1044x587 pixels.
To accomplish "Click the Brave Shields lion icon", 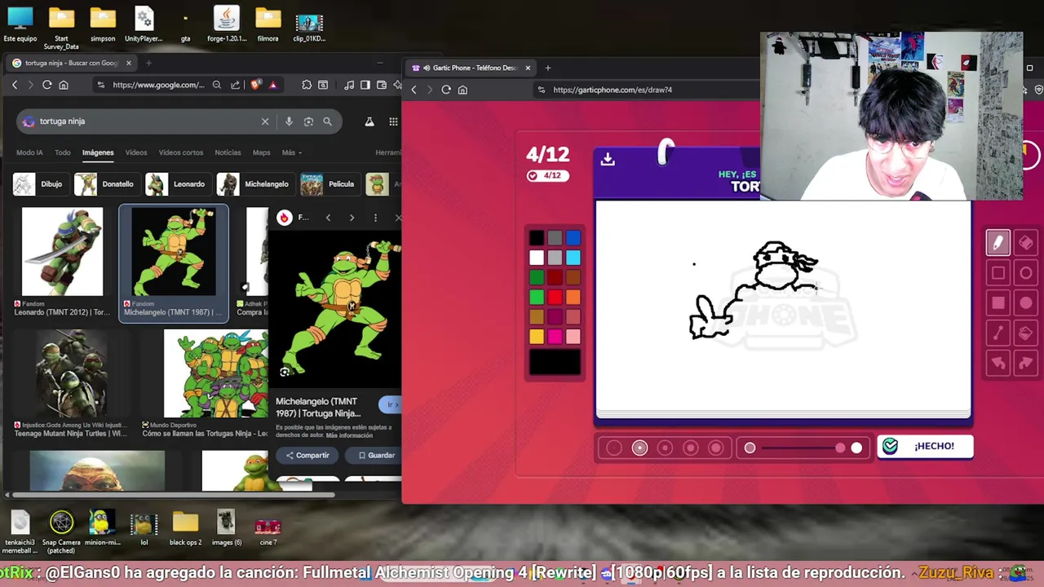I will pyautogui.click(x=257, y=85).
